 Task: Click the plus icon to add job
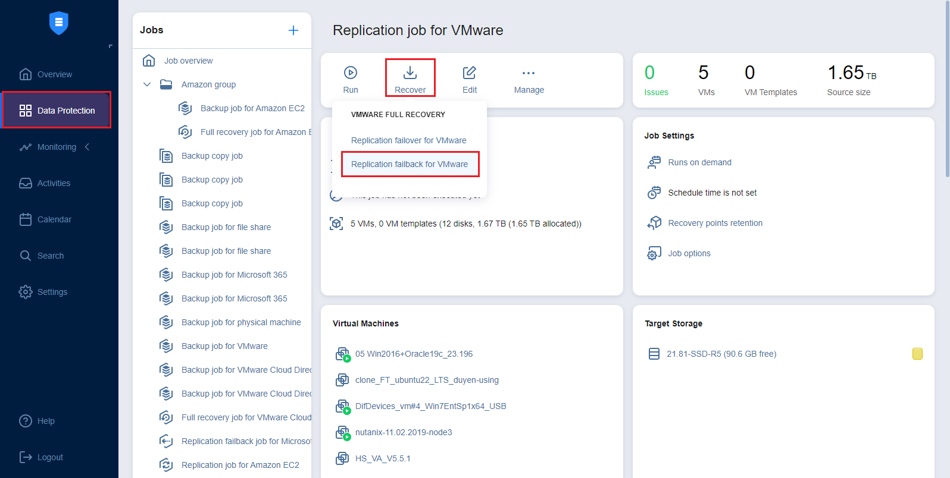[x=293, y=30]
